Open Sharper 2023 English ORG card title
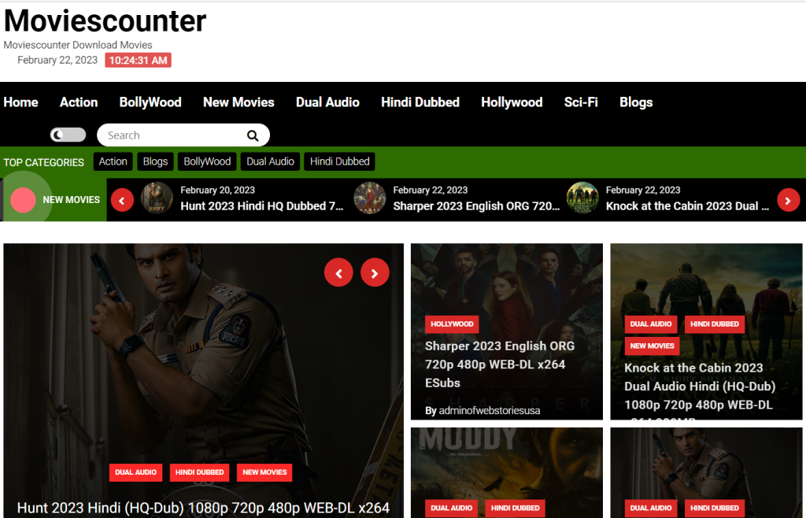Viewport: 806px width, 518px height. [500, 364]
